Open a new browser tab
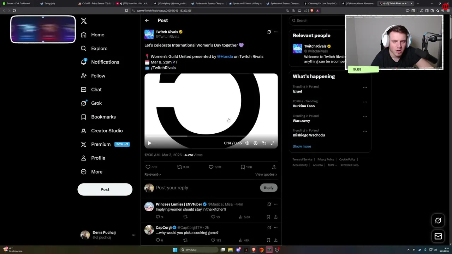The height and width of the screenshot is (254, 452). pos(418,4)
